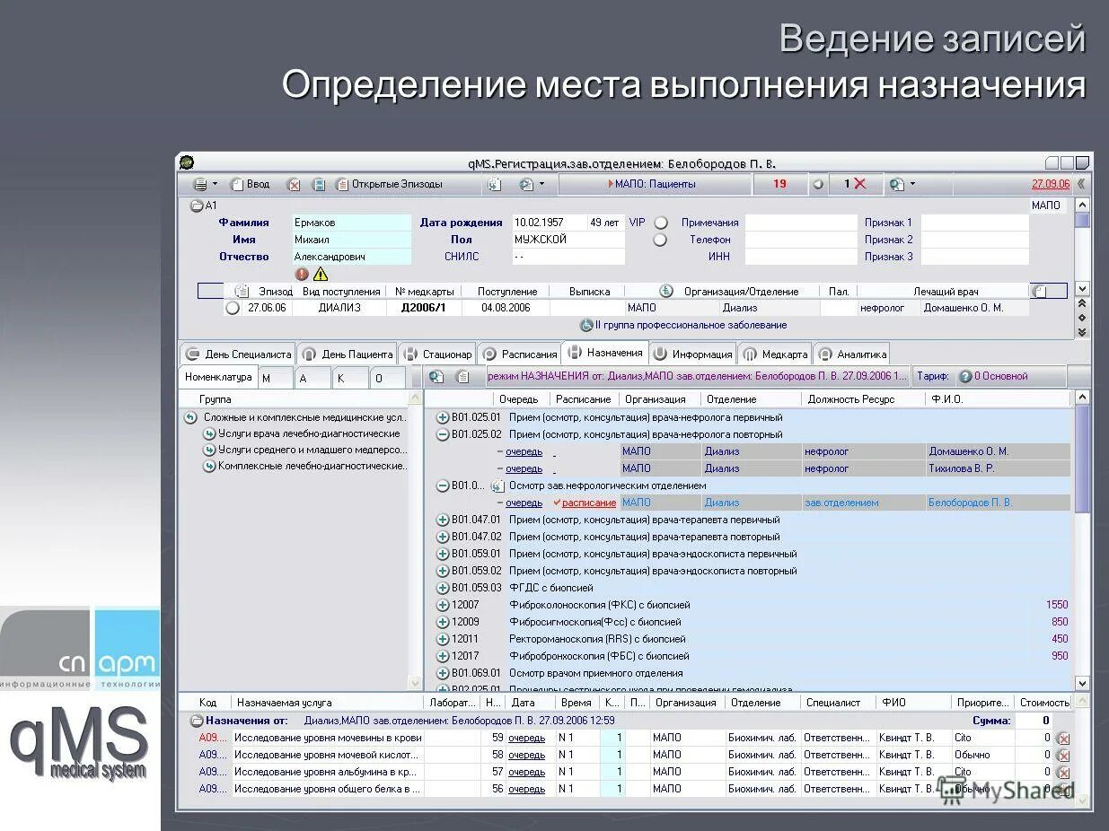Click the red расписание link
Viewport: 1109px width, 831px height.
[x=589, y=503]
